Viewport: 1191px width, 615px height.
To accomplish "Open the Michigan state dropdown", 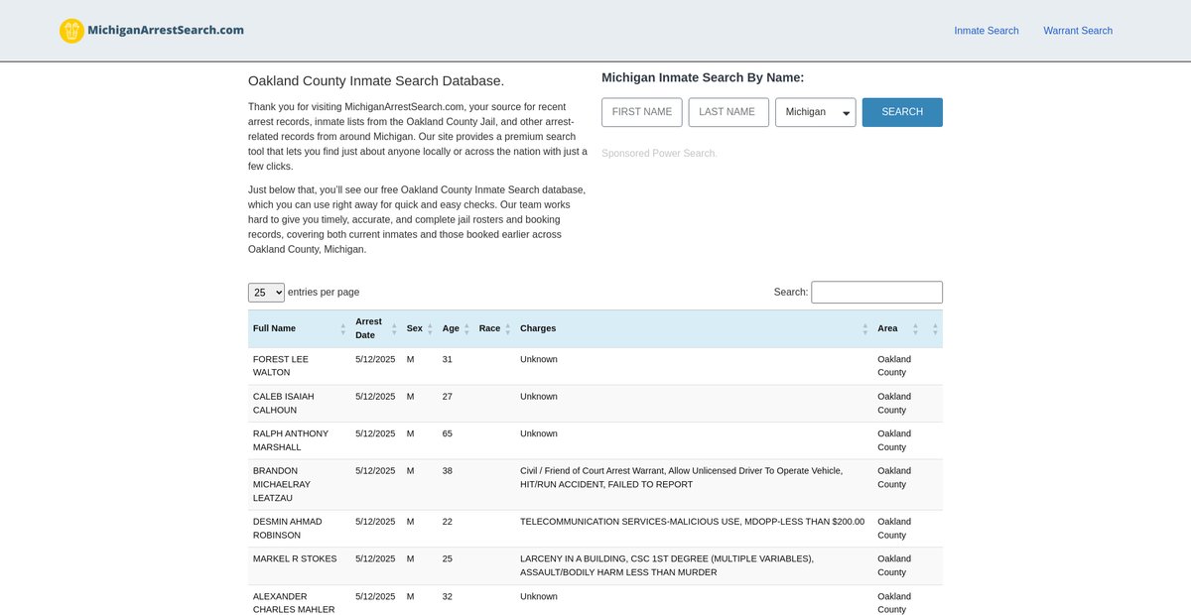I will [x=815, y=112].
